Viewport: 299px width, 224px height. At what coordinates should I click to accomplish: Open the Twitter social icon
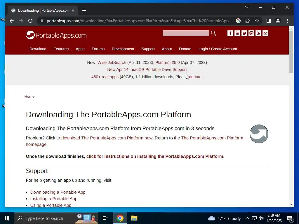(x=244, y=33)
